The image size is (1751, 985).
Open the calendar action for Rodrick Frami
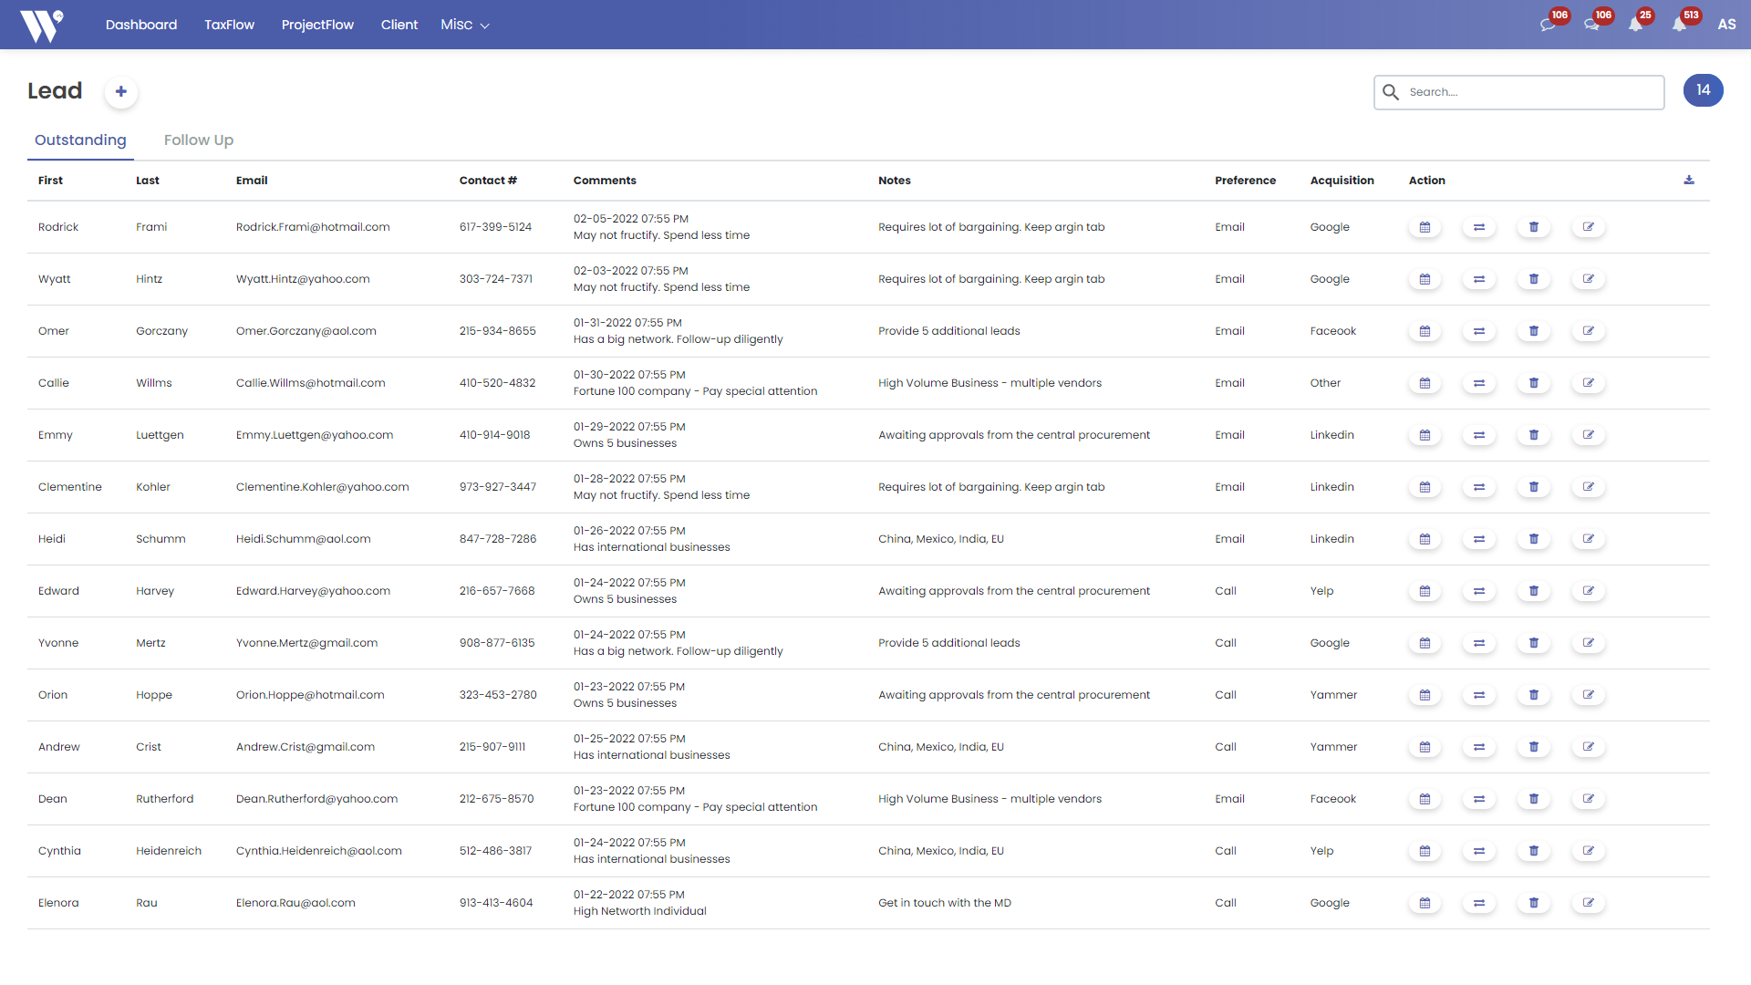(x=1425, y=227)
